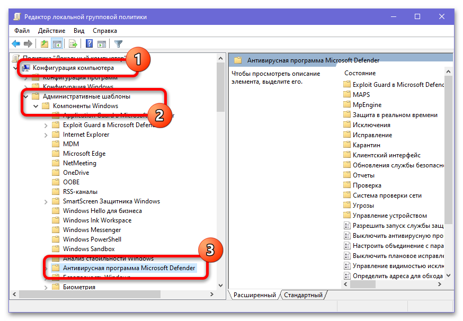Expand the Internet Explorer tree node
This screenshot has height=321, width=463.
[46, 135]
